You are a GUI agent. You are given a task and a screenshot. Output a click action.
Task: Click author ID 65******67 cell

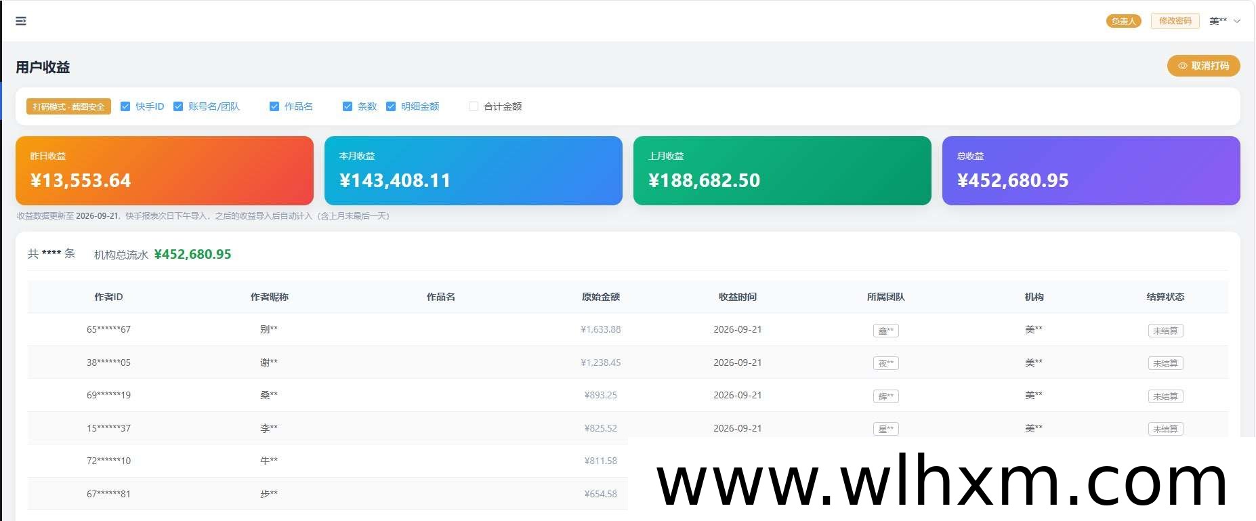click(x=108, y=329)
